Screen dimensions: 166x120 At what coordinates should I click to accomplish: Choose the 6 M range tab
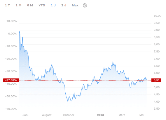point(30,6)
